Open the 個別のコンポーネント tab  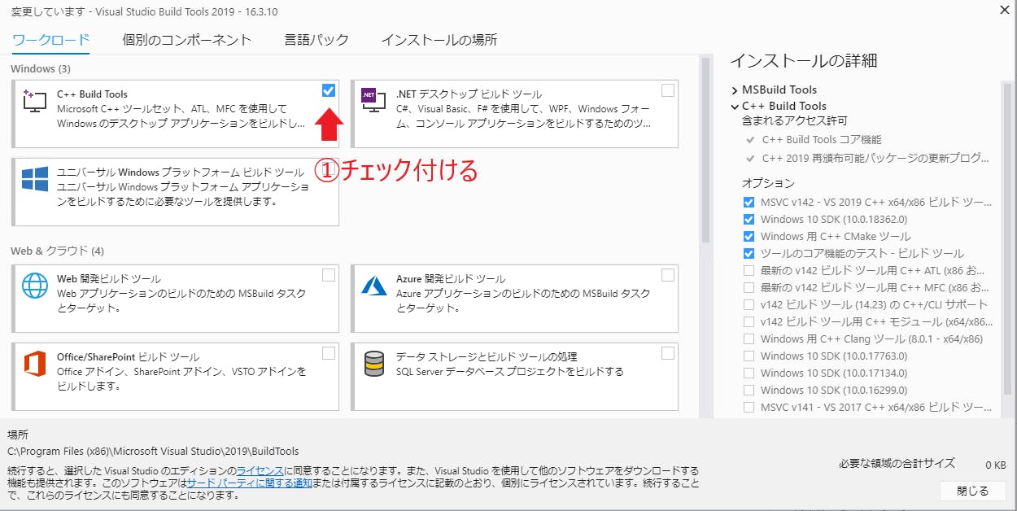[x=187, y=39]
